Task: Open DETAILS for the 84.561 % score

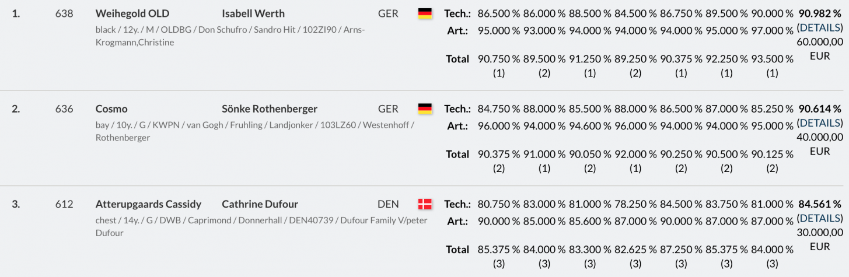Action: point(820,218)
